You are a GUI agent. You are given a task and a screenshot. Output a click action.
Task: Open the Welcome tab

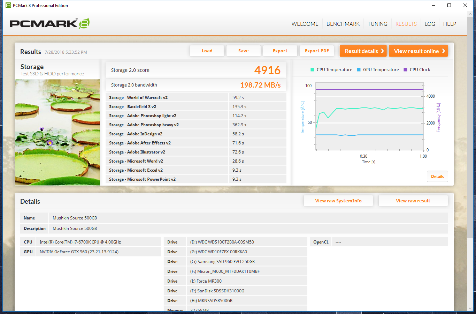coord(305,24)
